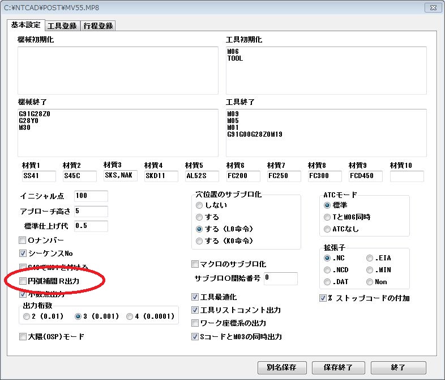This screenshot has width=445, height=380.
Task: Click the 材質4 field containing SKD11
Action: pos(161,176)
